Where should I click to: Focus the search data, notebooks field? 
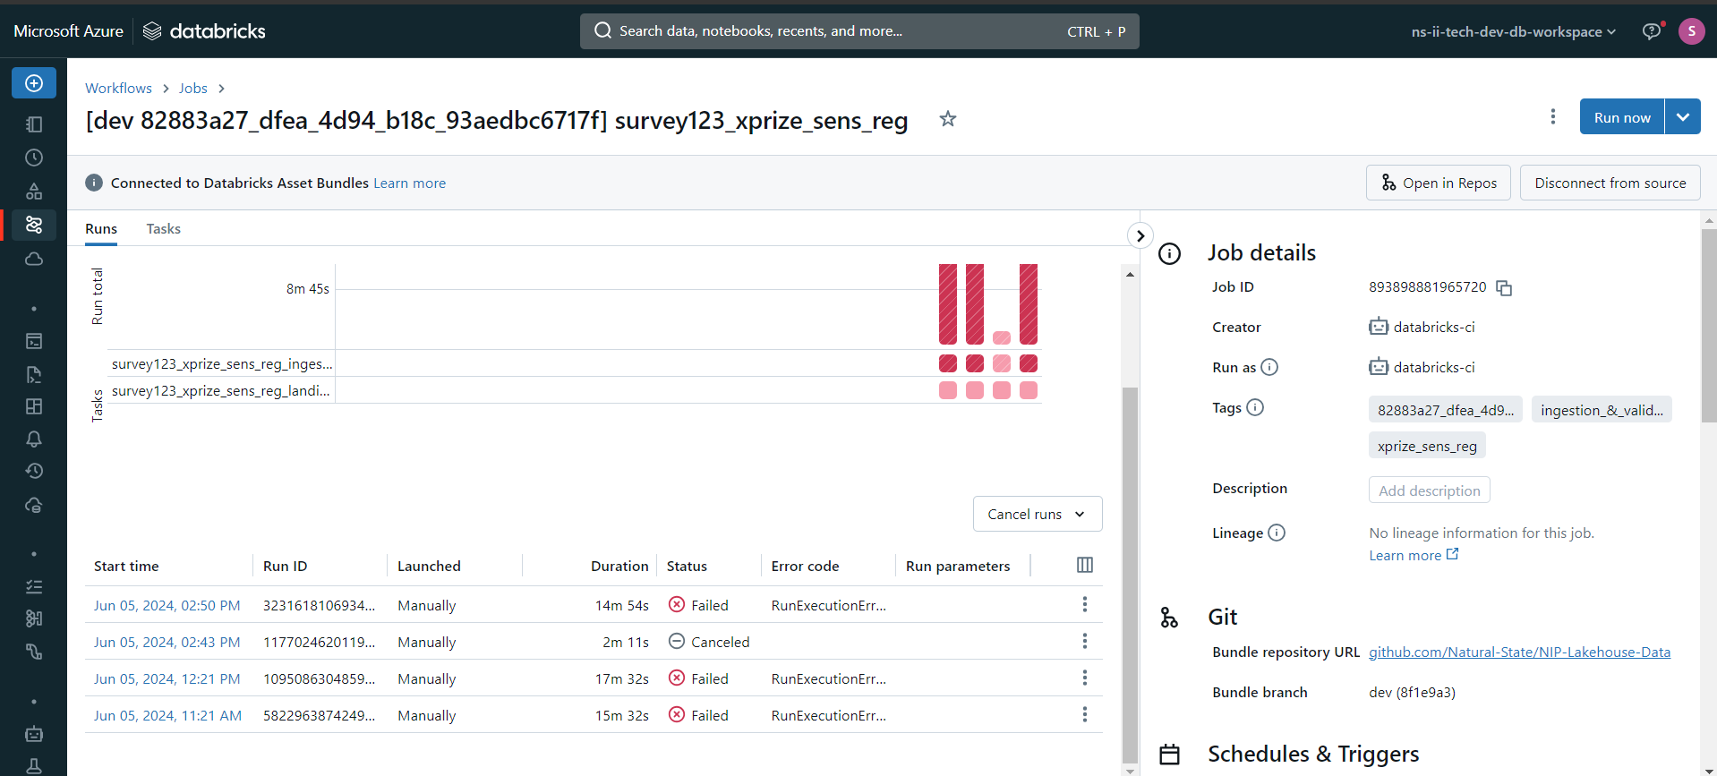point(859,31)
